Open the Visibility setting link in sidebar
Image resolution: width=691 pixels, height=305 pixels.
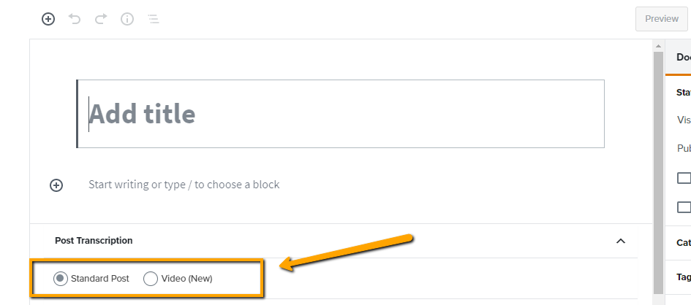coord(684,120)
